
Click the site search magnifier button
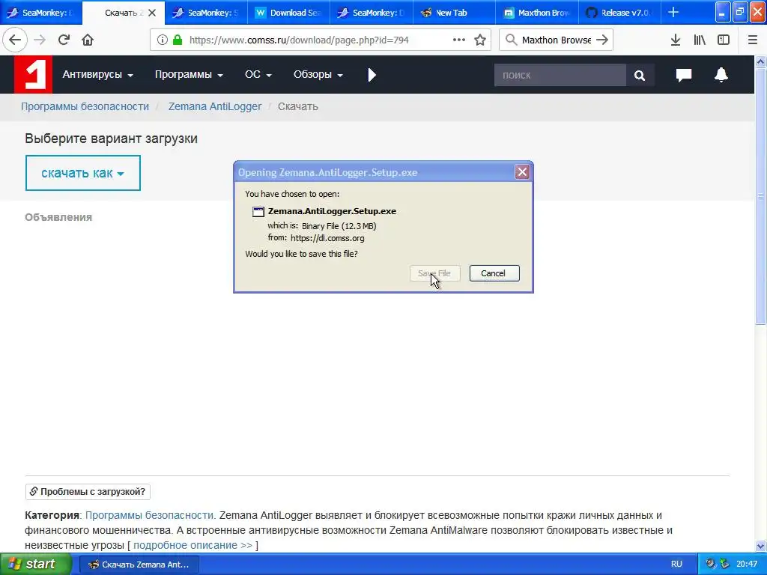640,76
